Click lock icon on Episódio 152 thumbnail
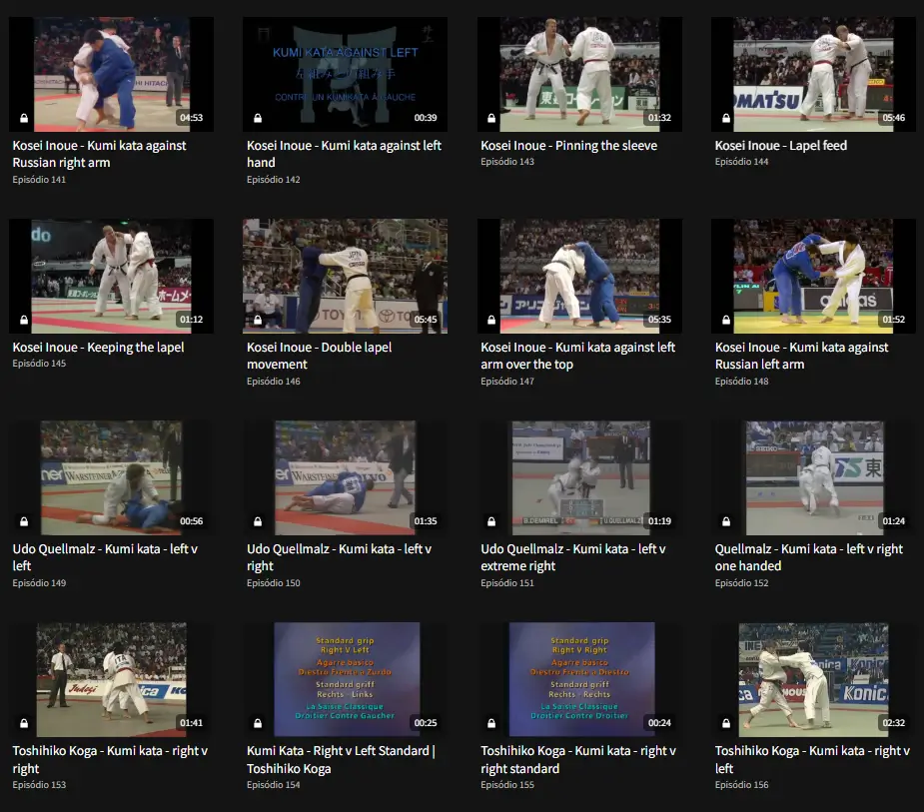 [726, 521]
